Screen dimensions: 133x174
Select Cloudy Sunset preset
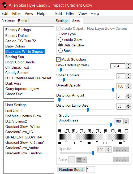coord(17,73)
